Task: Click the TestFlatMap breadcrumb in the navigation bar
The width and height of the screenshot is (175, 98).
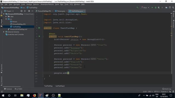Action: coord(32,8)
